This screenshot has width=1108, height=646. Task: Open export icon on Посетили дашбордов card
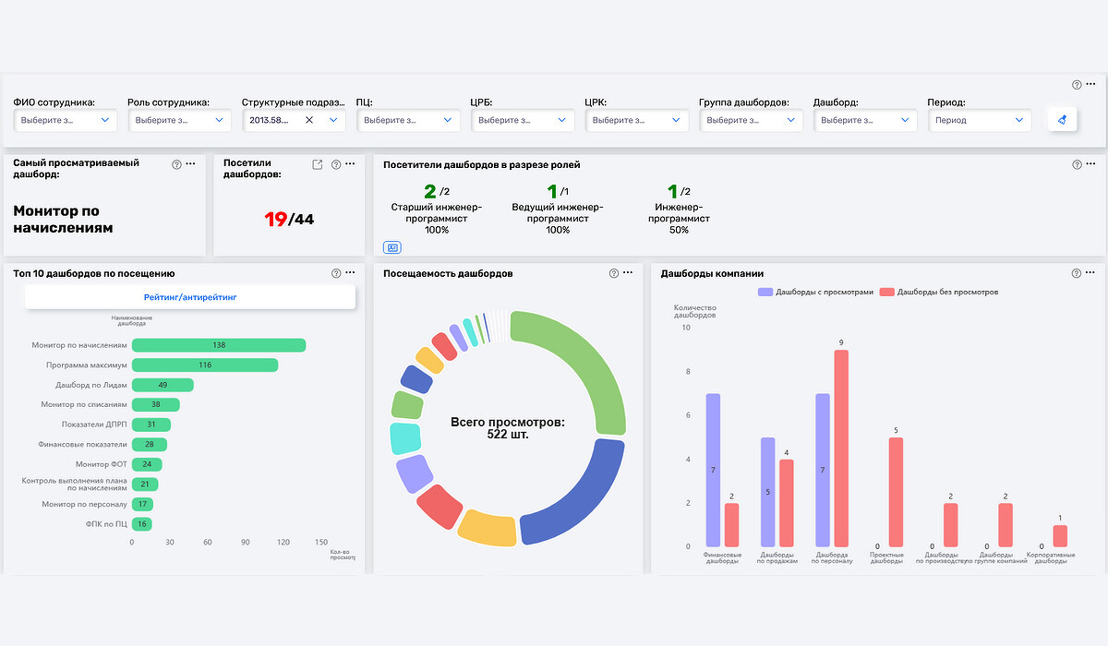[318, 164]
